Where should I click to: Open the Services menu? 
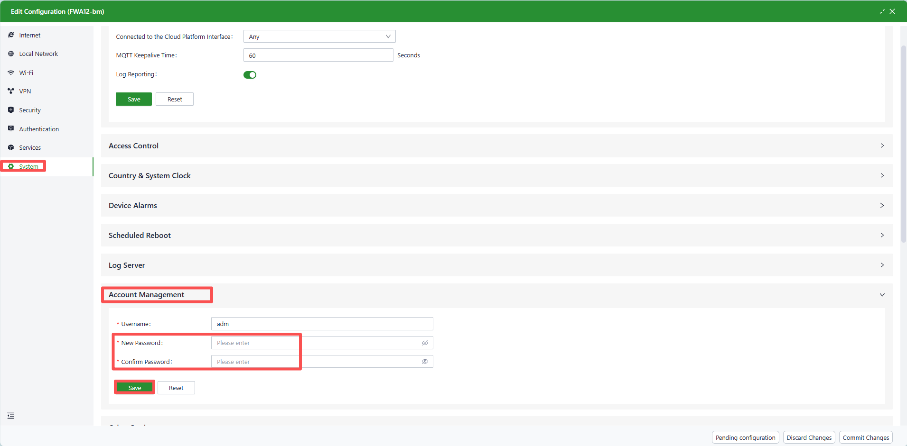[x=47, y=147]
